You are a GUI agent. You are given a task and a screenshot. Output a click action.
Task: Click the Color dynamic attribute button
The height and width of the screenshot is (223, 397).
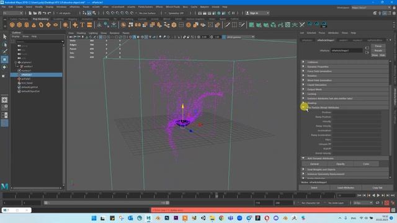coord(366,164)
